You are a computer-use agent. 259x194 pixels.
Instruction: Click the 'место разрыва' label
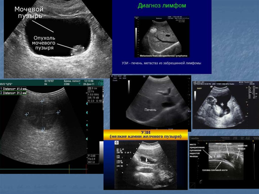pos(223,144)
